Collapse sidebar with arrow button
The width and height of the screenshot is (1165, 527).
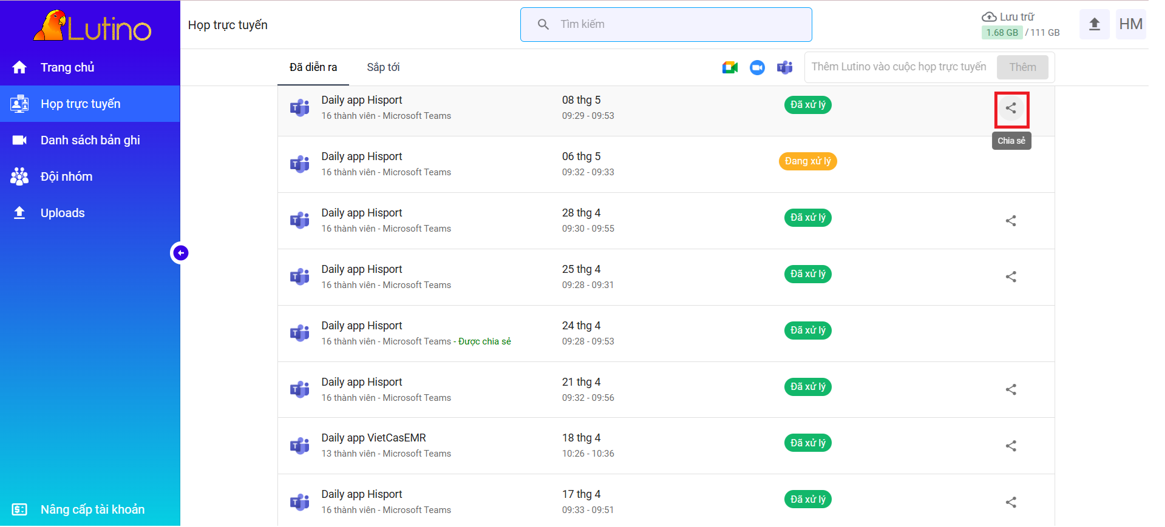click(180, 253)
